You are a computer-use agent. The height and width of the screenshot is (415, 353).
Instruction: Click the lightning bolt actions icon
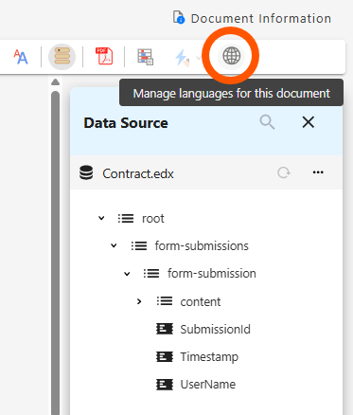[183, 58]
